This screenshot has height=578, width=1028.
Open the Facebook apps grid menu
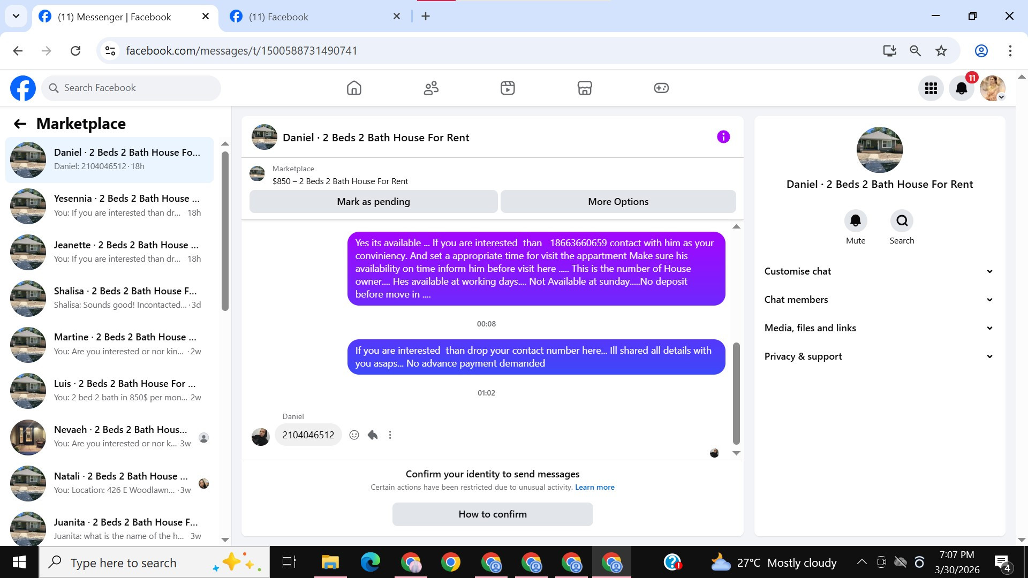tap(931, 88)
